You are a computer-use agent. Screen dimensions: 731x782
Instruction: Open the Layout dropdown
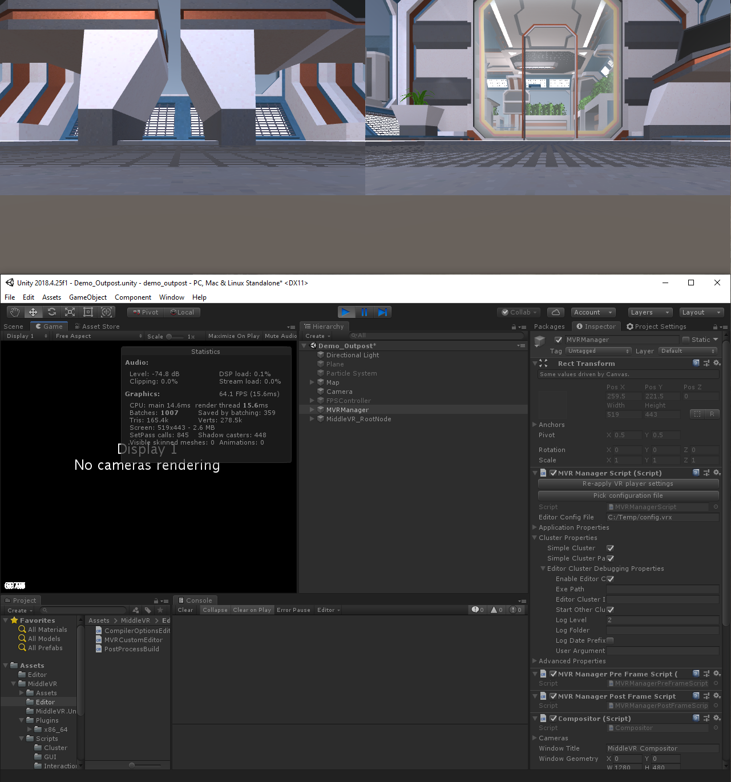tap(702, 312)
